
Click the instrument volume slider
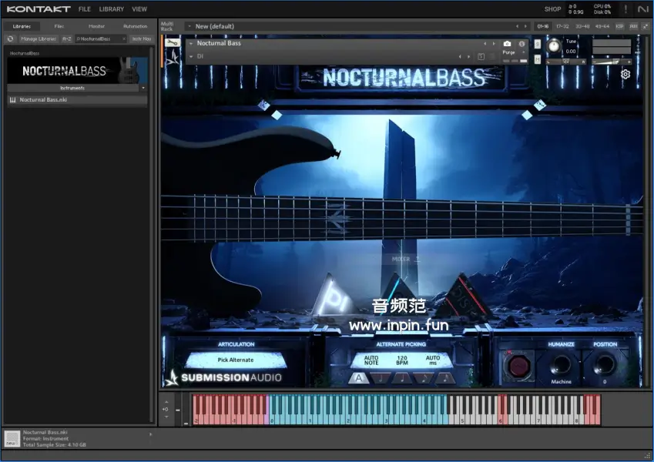click(611, 62)
